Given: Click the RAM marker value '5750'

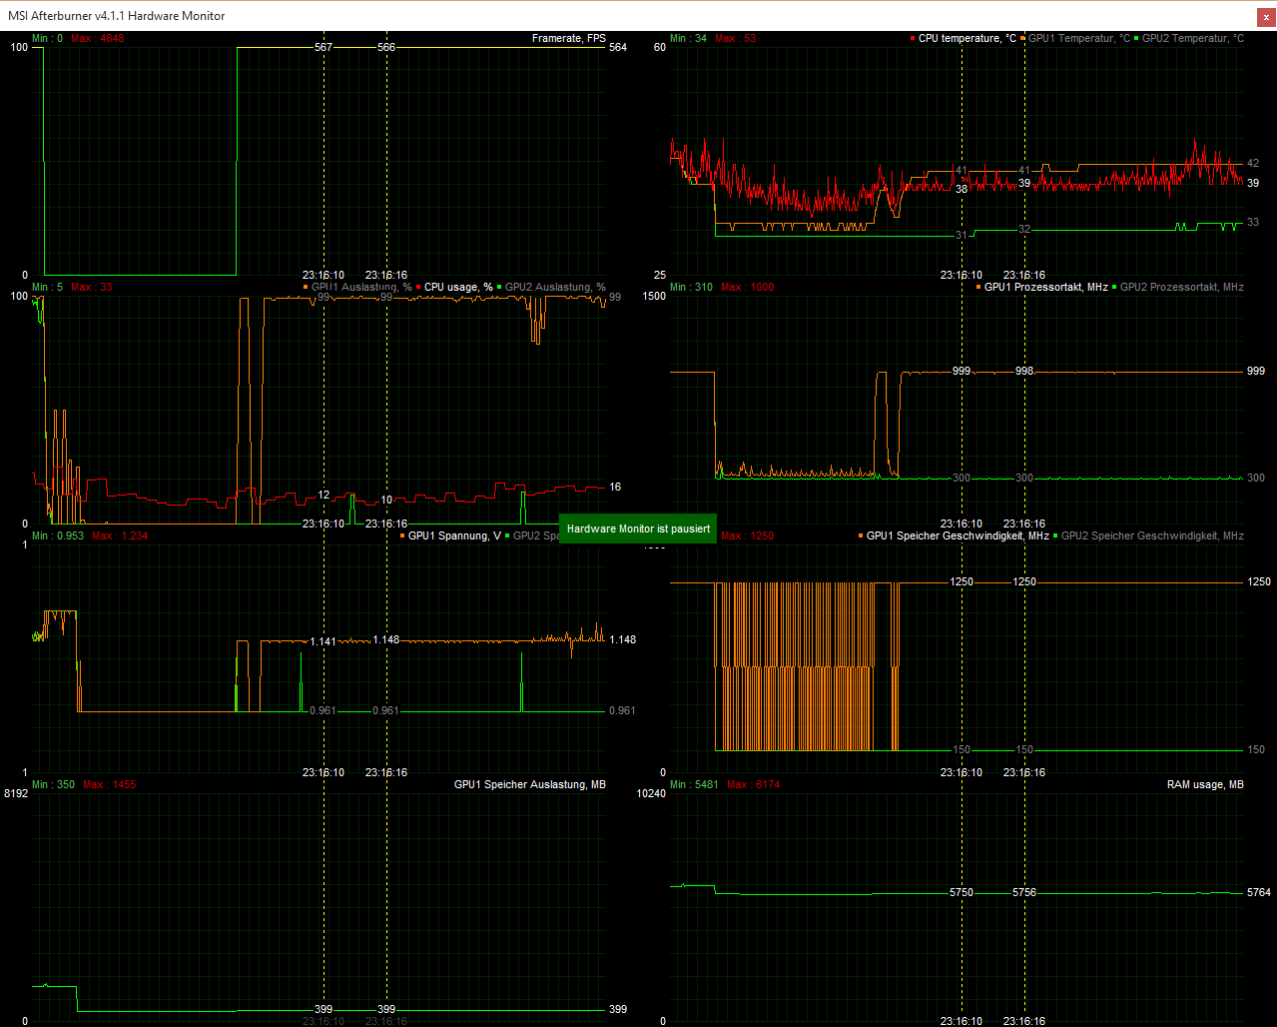Looking at the screenshot, I should (961, 892).
